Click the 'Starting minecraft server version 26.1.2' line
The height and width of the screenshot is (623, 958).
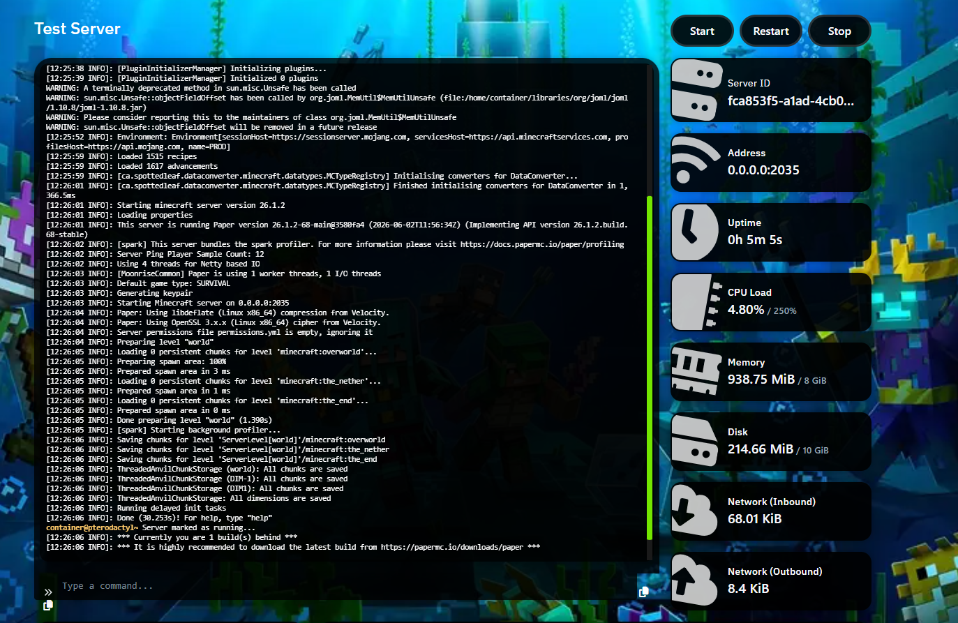click(x=165, y=205)
